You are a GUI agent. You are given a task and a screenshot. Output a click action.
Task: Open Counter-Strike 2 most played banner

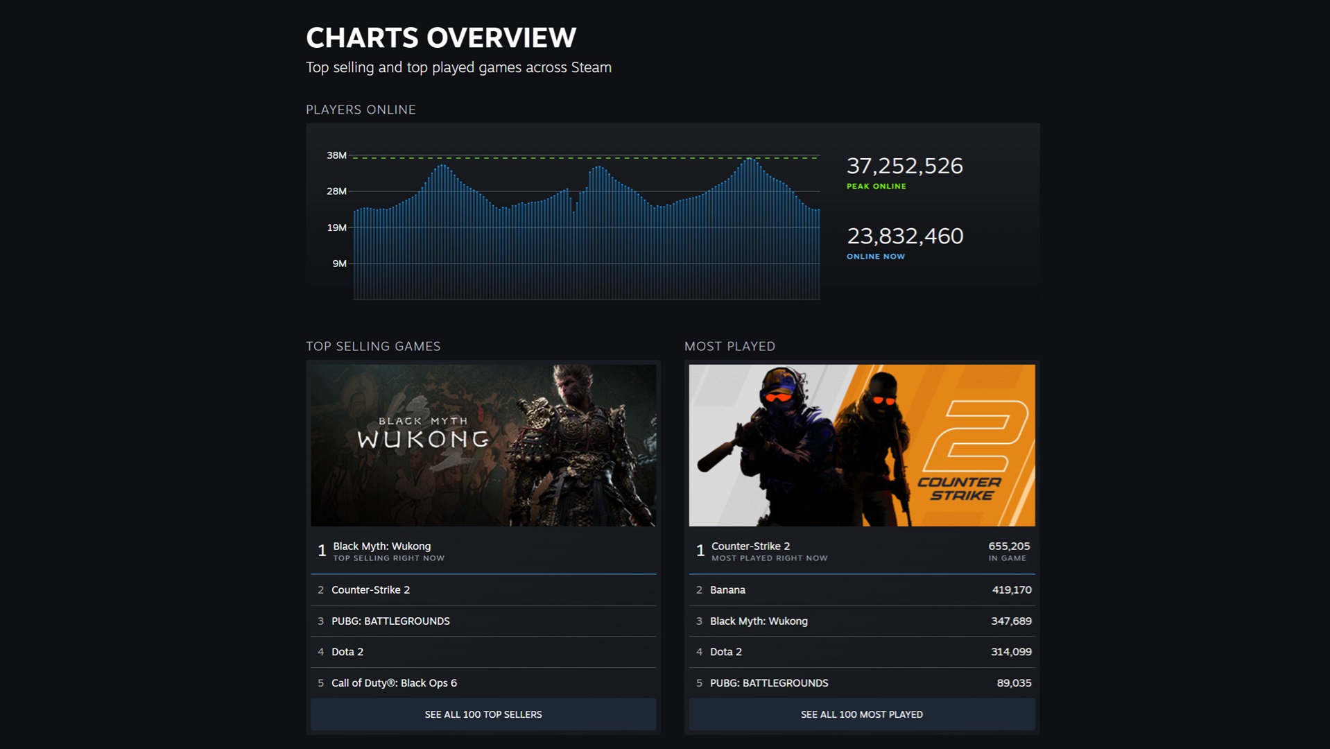(x=862, y=444)
